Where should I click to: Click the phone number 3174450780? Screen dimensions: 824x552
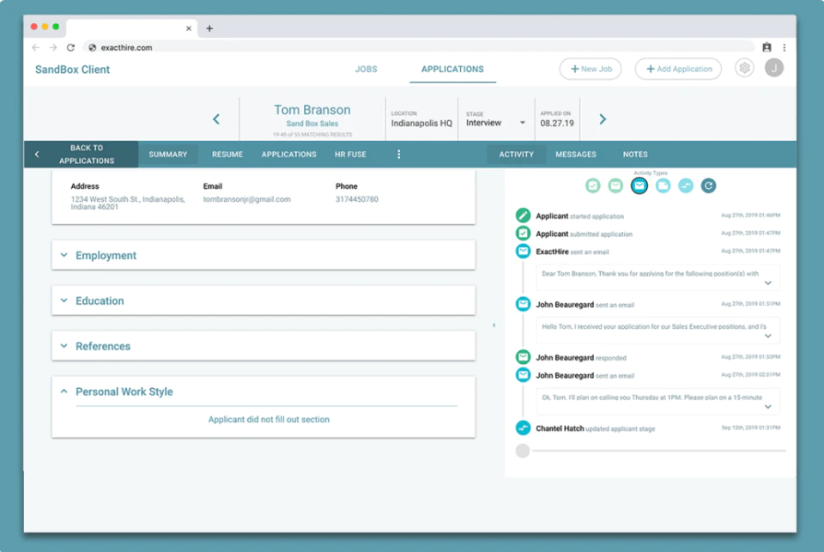click(357, 199)
